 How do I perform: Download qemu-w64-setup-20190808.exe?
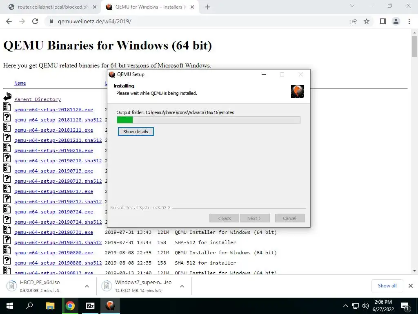tap(53, 253)
